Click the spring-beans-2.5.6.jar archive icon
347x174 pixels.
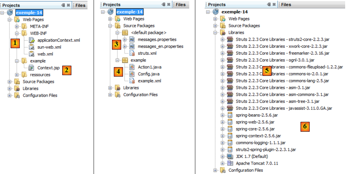click(x=230, y=115)
